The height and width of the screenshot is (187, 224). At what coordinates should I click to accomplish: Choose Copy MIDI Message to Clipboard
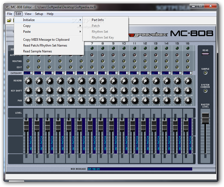click(49, 40)
